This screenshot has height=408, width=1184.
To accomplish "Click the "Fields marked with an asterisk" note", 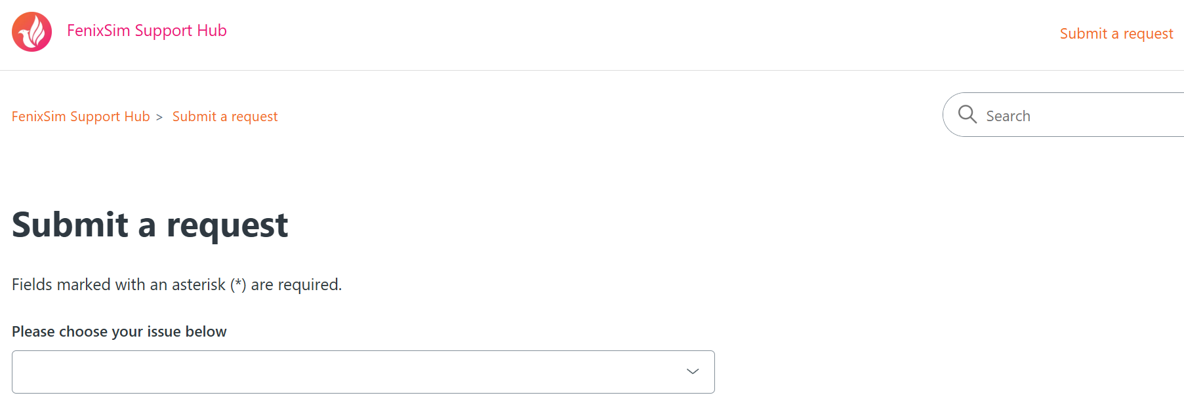I will [x=176, y=285].
